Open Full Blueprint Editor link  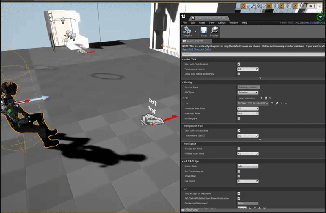tap(197, 49)
